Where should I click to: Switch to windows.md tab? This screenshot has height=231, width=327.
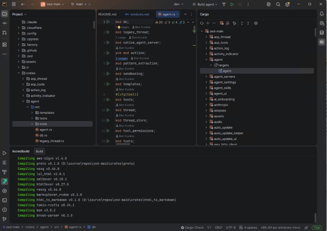(137, 14)
